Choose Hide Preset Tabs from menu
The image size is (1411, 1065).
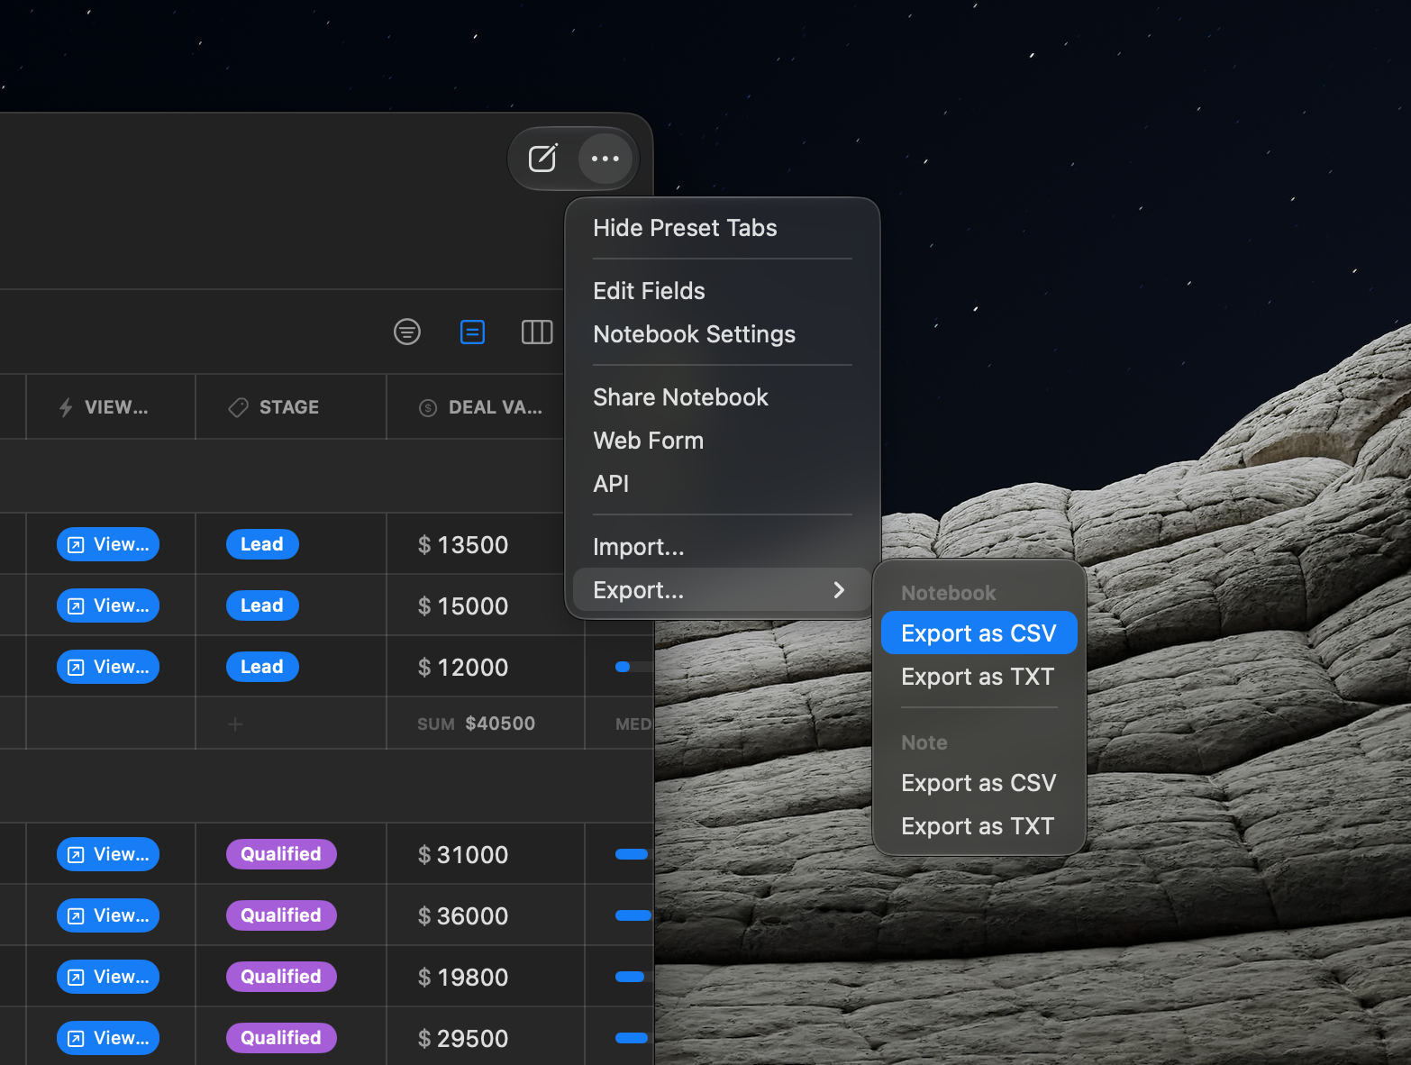[722, 228]
